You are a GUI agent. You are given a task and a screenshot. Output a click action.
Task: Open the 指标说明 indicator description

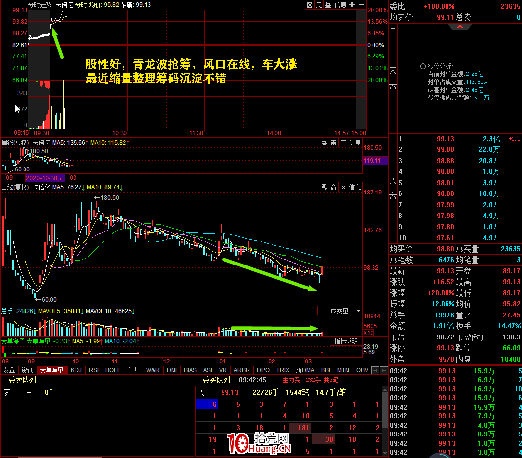pyautogui.click(x=346, y=341)
